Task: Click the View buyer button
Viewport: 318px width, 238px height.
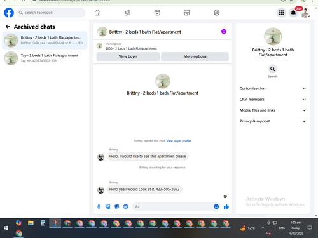Action: point(128,56)
